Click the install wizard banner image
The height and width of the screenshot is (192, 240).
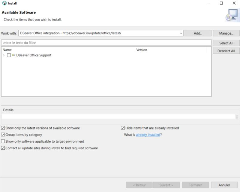[232, 15]
